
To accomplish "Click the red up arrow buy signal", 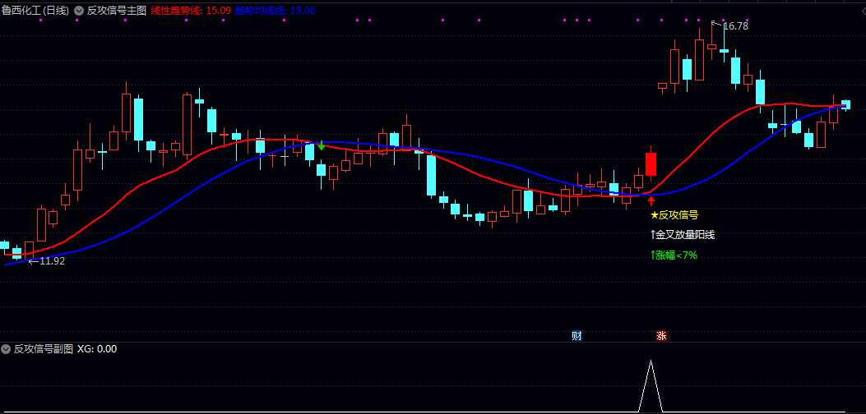I will tap(651, 201).
